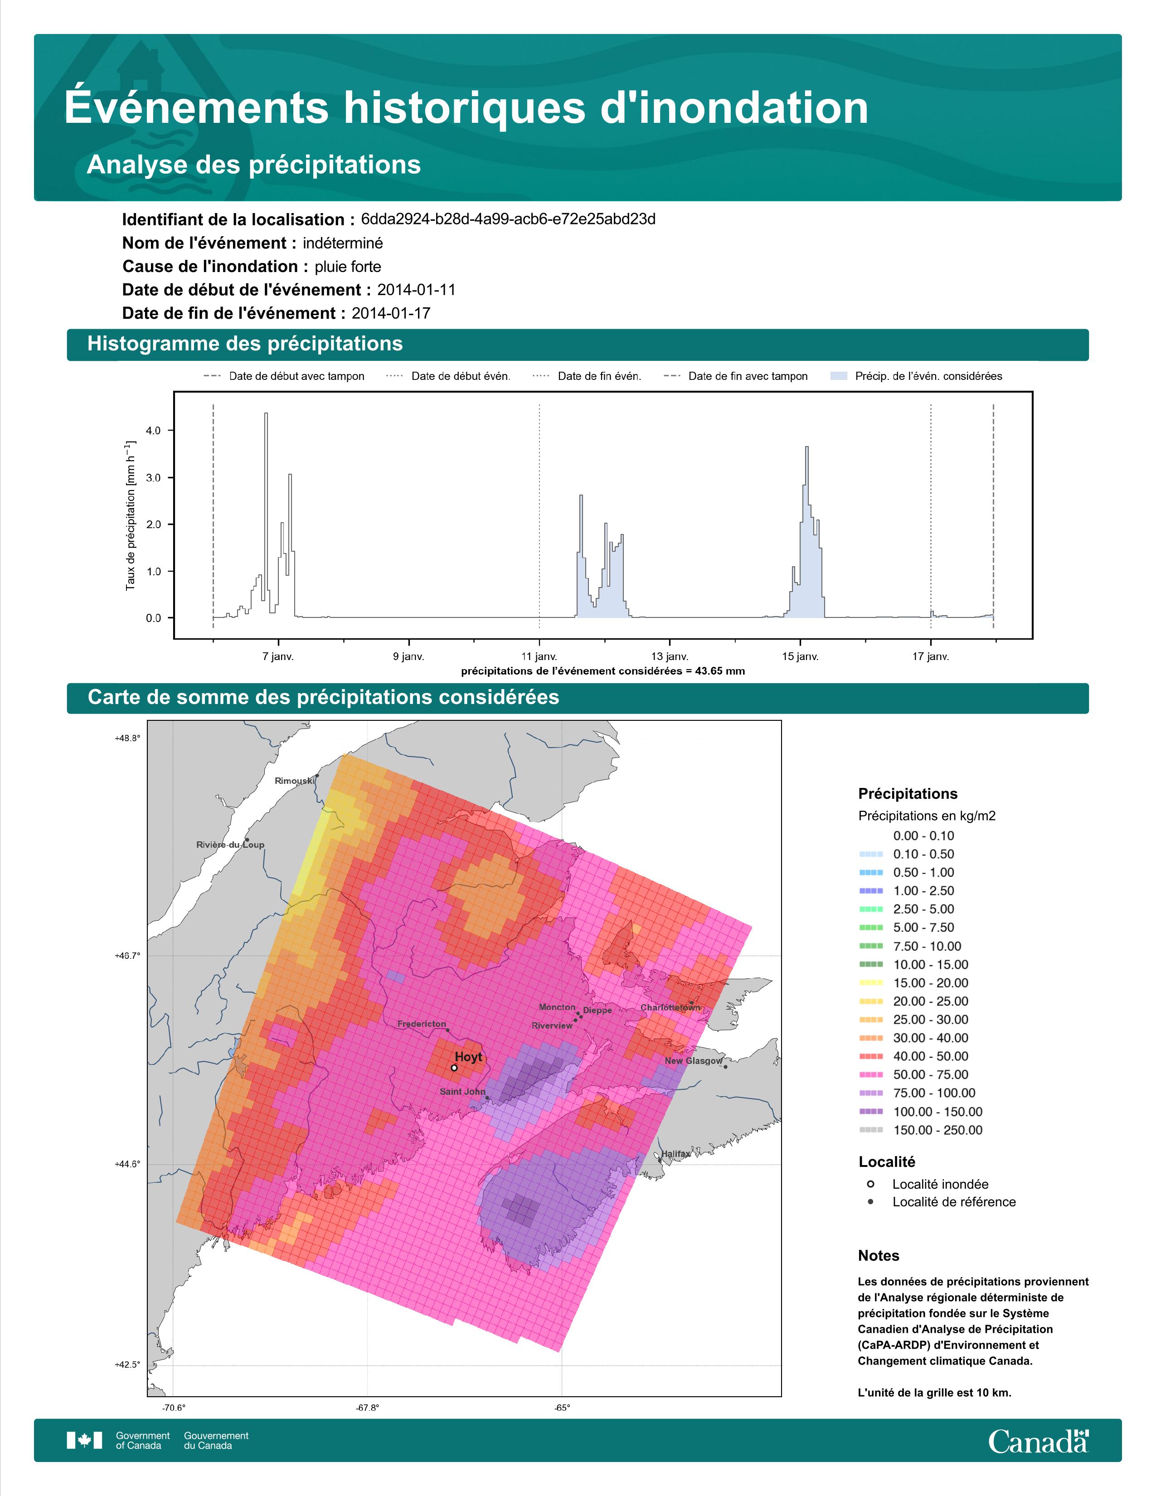This screenshot has width=1156, height=1496.
Task: Click the Date de début avec tampon legend entry
Action: pyautogui.click(x=283, y=376)
